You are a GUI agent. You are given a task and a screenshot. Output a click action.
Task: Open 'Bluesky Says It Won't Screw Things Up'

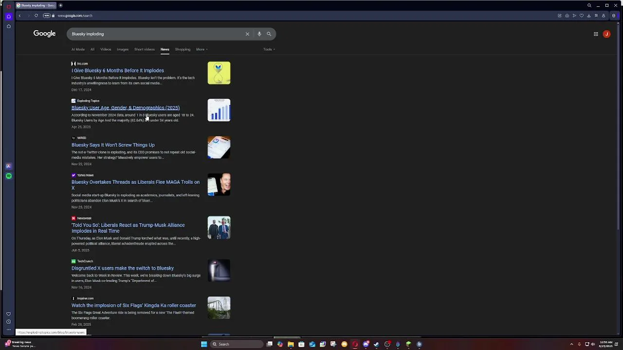coord(113,145)
